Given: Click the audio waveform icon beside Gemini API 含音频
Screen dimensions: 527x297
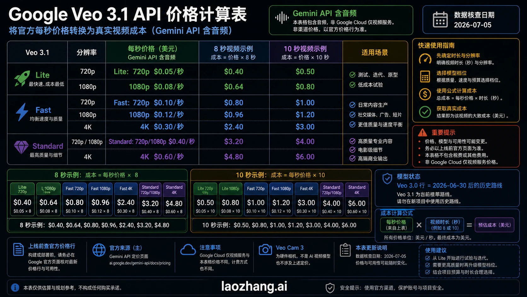Looking at the screenshot, I should (x=281, y=18).
